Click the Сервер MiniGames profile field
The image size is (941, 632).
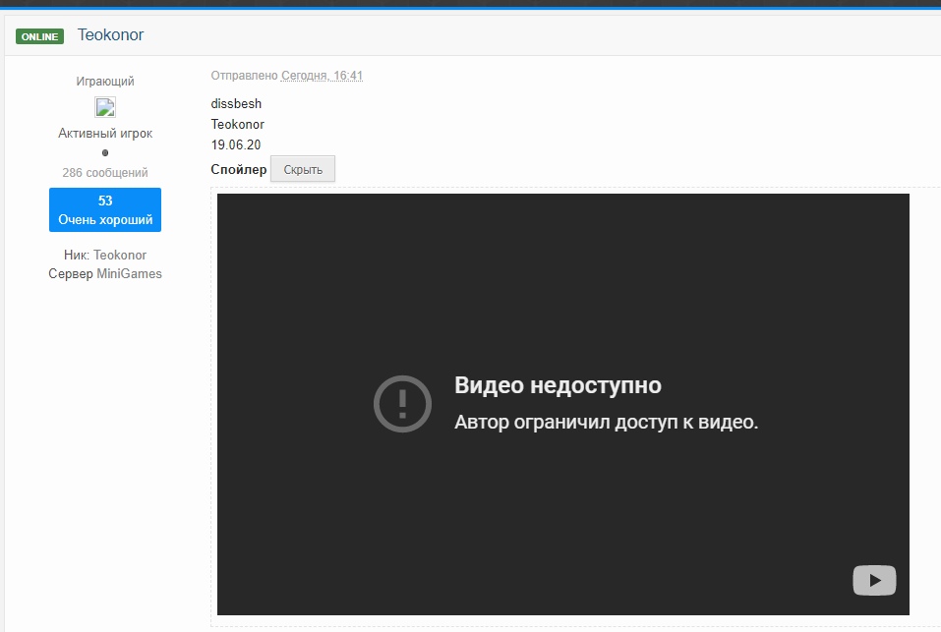pyautogui.click(x=105, y=274)
